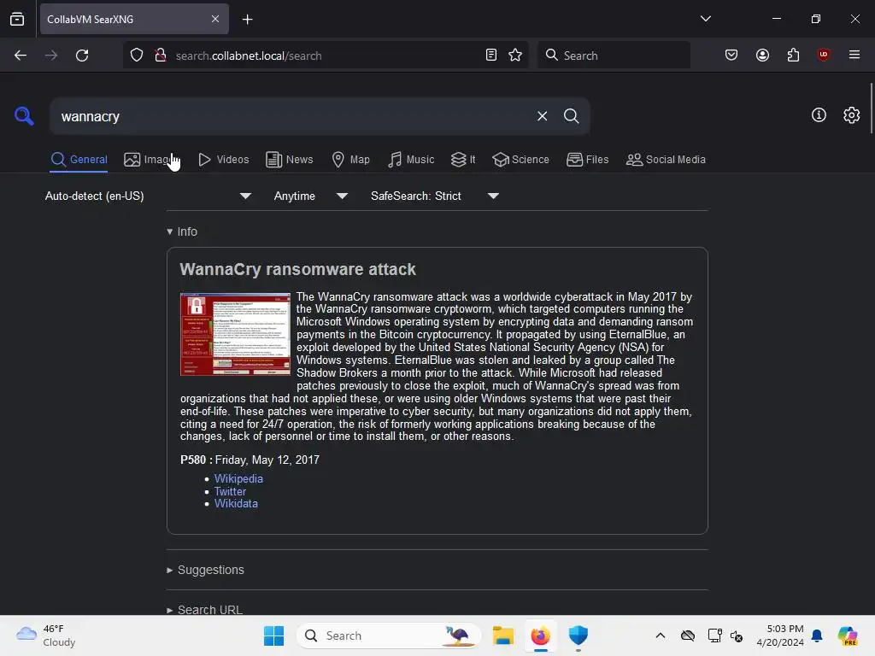Switch to the It tab
The image size is (875, 656).
click(463, 160)
